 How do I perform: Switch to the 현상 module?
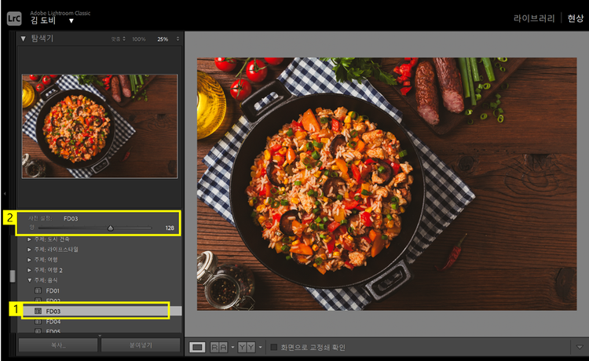tap(576, 18)
